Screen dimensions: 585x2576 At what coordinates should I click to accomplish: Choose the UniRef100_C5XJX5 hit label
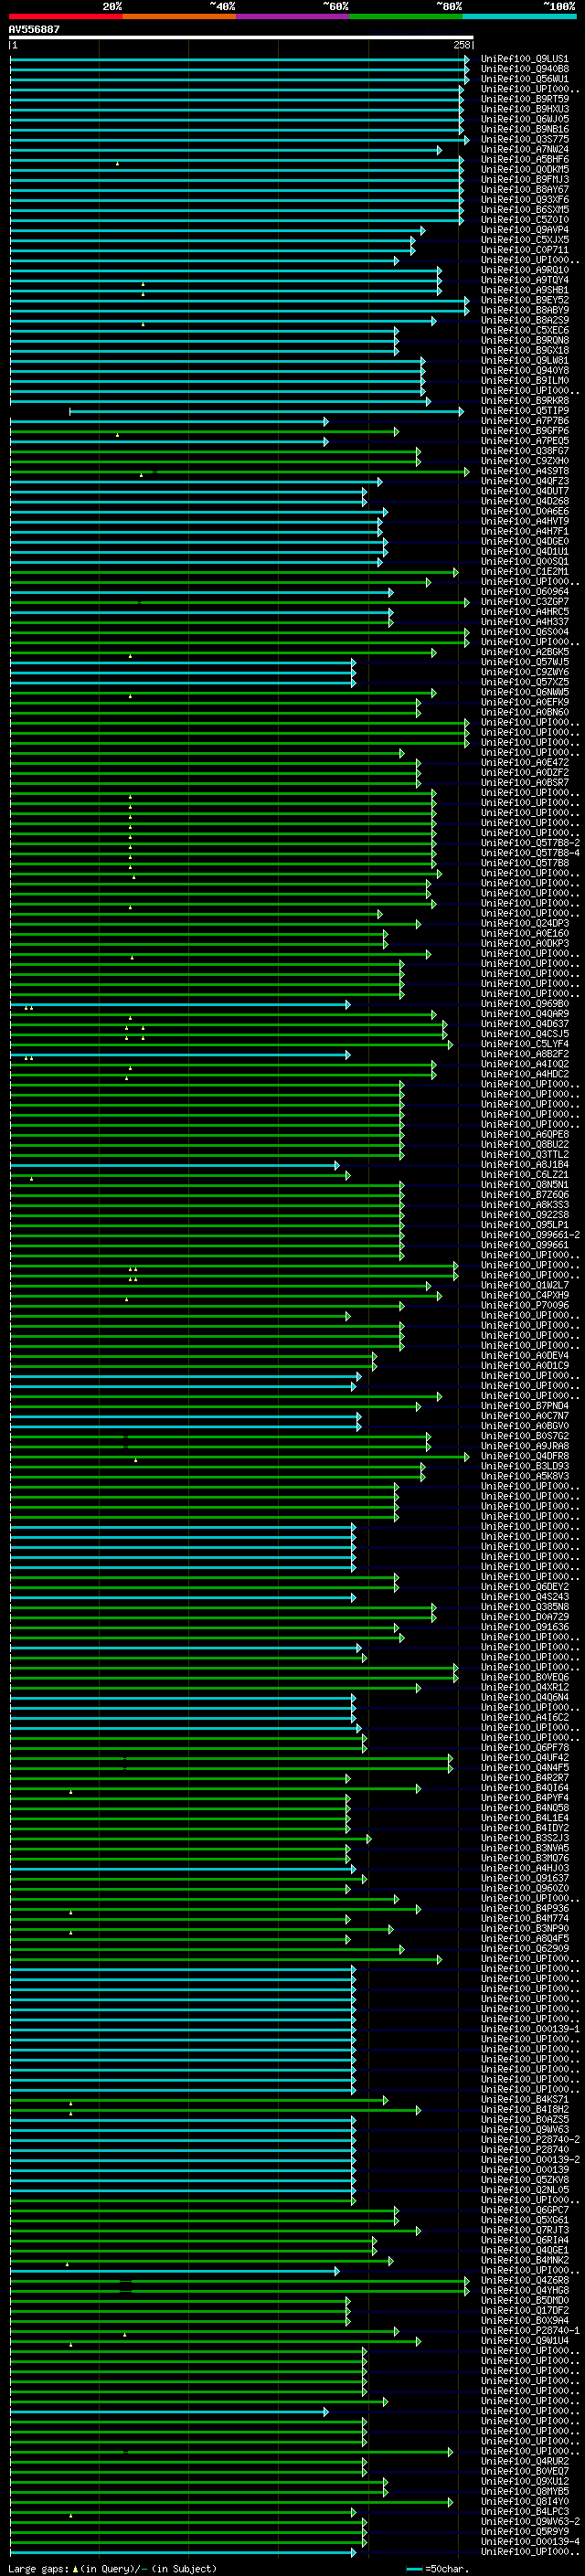tap(525, 240)
